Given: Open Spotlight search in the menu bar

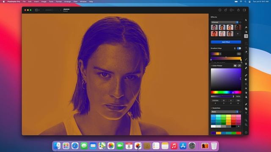Looking at the screenshot, I should pos(245,2).
